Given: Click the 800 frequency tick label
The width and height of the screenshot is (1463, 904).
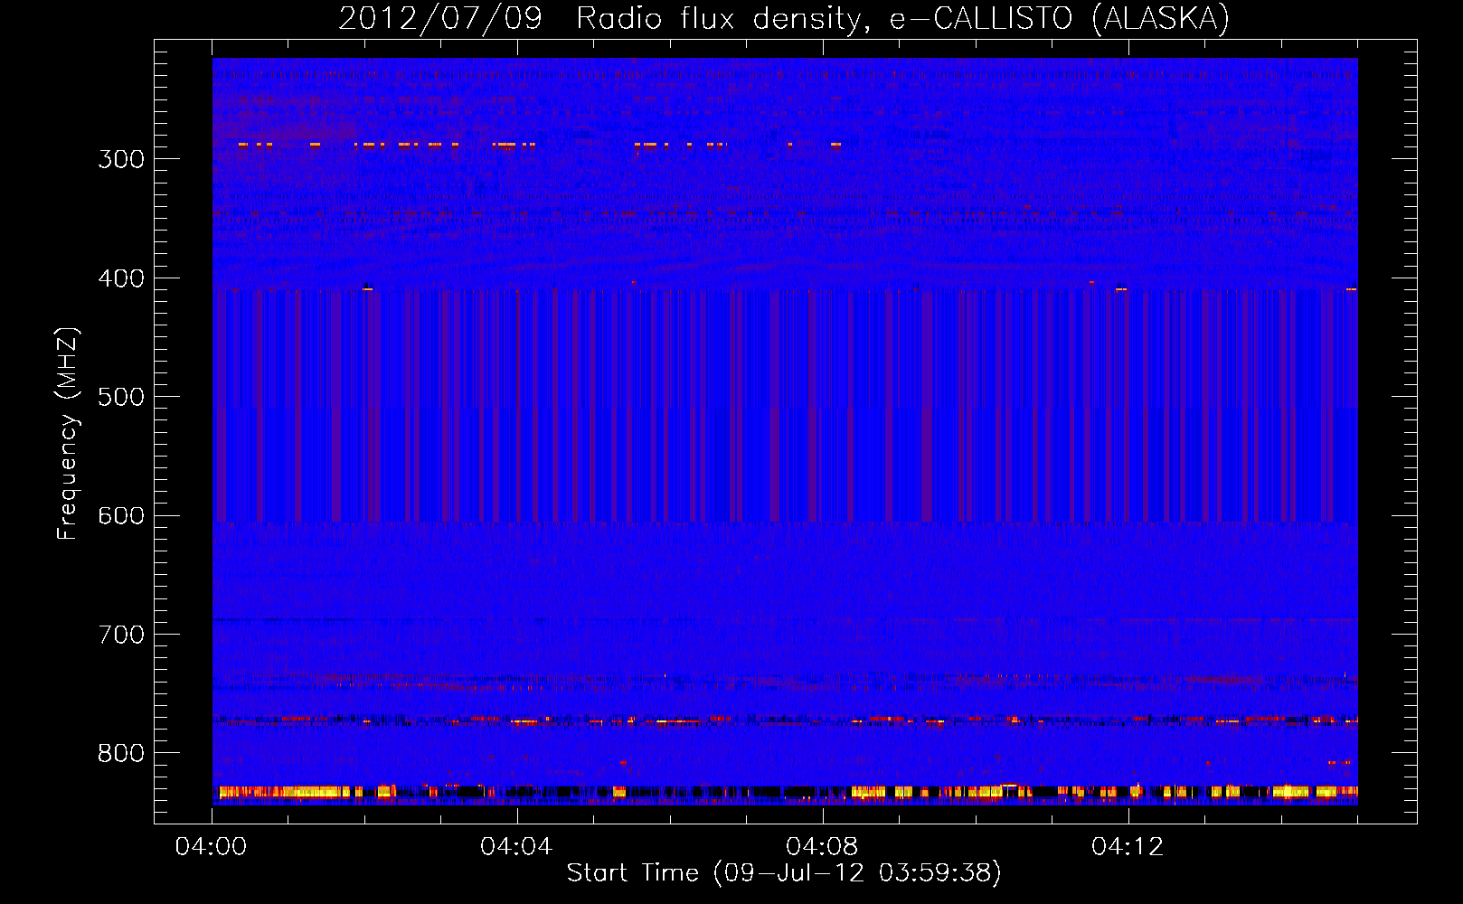Looking at the screenshot, I should pyautogui.click(x=121, y=753).
